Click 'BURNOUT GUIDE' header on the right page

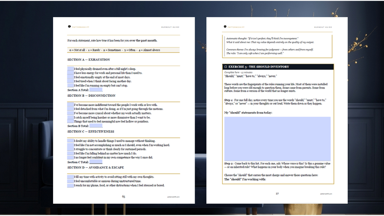pyautogui.click(x=323, y=27)
